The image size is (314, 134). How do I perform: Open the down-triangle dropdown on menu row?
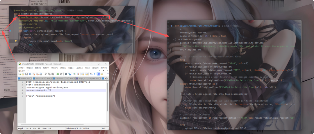[x=104, y=71]
